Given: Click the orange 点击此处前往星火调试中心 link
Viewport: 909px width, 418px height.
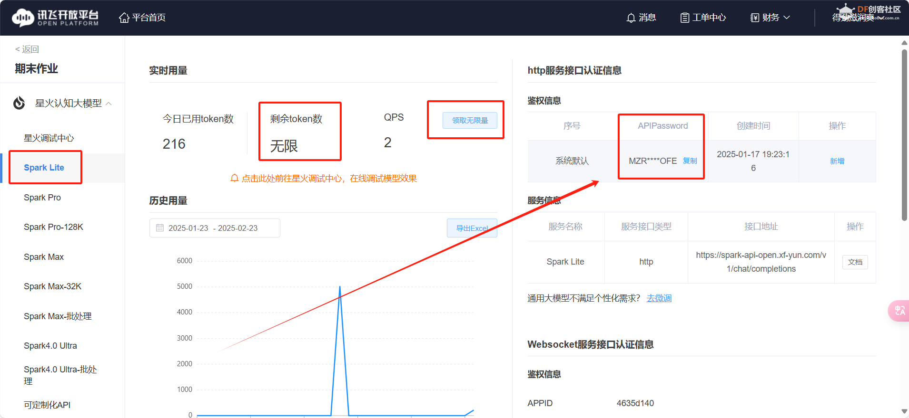Looking at the screenshot, I should point(329,178).
